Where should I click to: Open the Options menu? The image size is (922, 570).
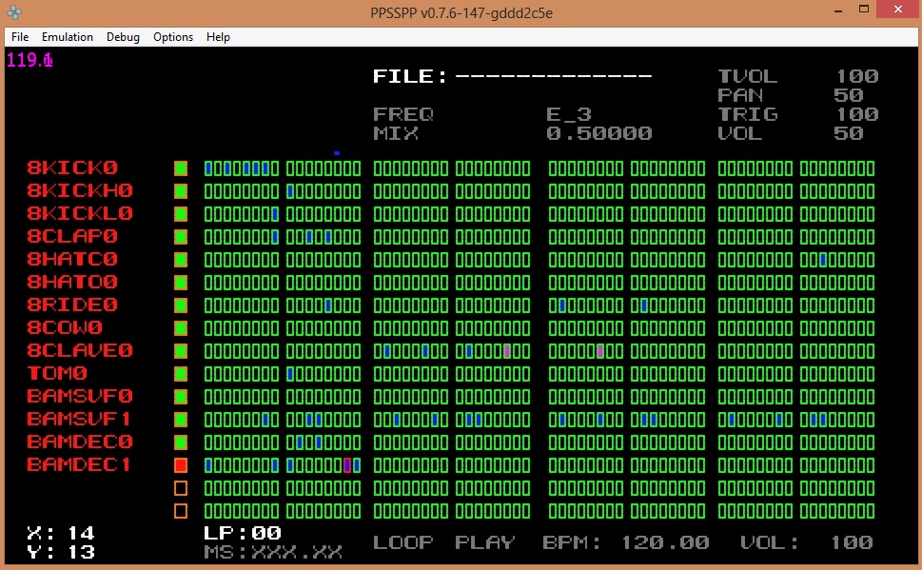pos(173,37)
